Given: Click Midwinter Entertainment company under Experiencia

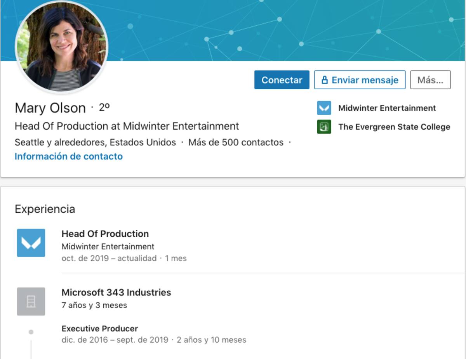Looking at the screenshot, I should 108,246.
